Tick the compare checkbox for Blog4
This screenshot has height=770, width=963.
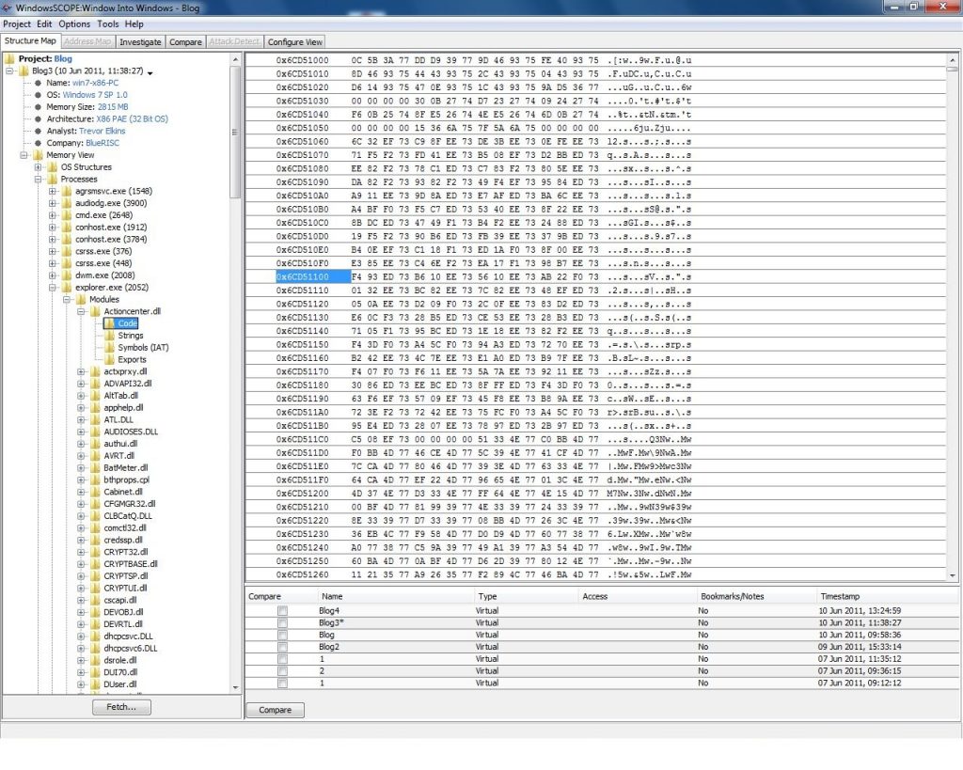click(282, 611)
